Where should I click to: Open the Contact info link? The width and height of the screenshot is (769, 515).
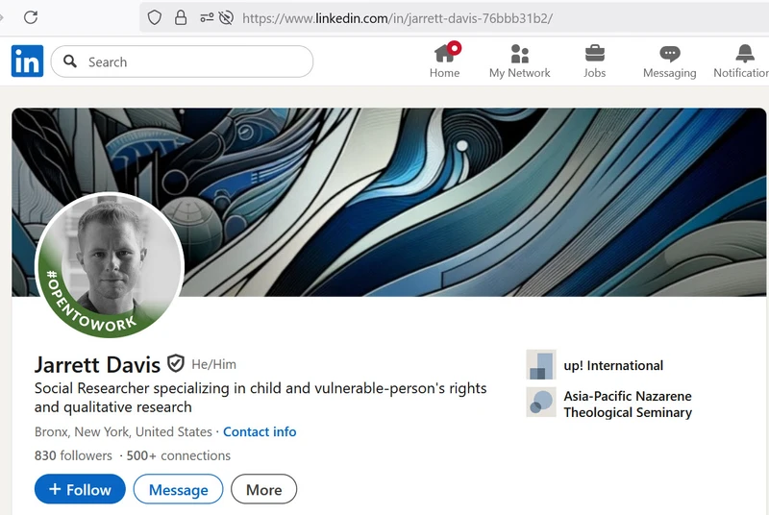tap(260, 431)
